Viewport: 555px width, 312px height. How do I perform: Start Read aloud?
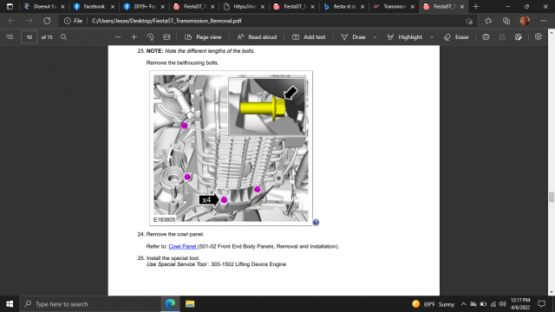click(257, 36)
